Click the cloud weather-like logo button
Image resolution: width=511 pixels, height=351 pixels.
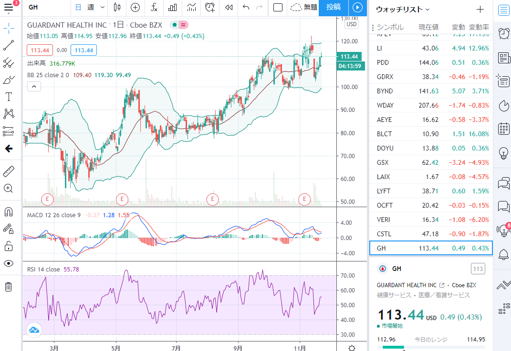point(34,330)
